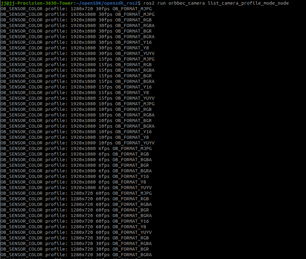Click the 1280x720 60fps OB_FORMAT_YUYV profile
The height and width of the screenshot is (259, 306).
coord(76,232)
